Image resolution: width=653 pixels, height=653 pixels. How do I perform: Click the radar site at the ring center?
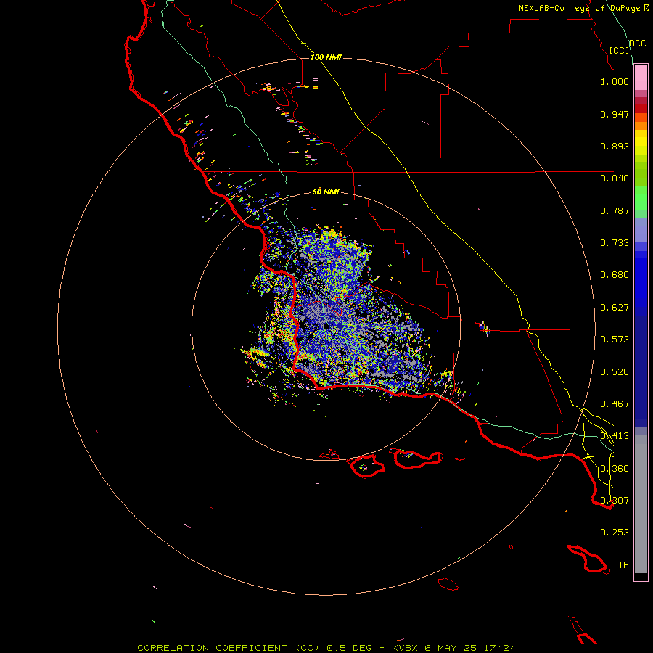326,326
